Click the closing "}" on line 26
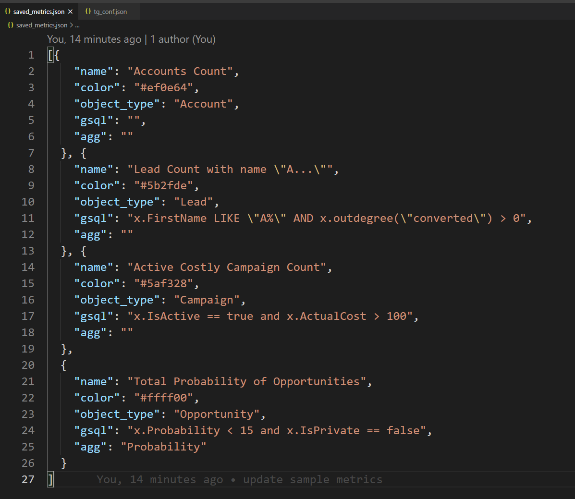This screenshot has height=499, width=575. tap(64, 463)
